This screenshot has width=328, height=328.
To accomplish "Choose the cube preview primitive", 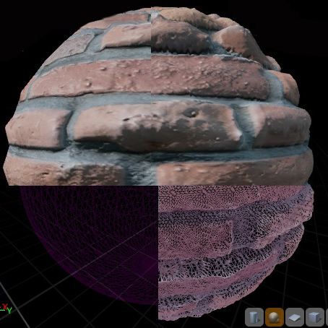I will [315, 317].
